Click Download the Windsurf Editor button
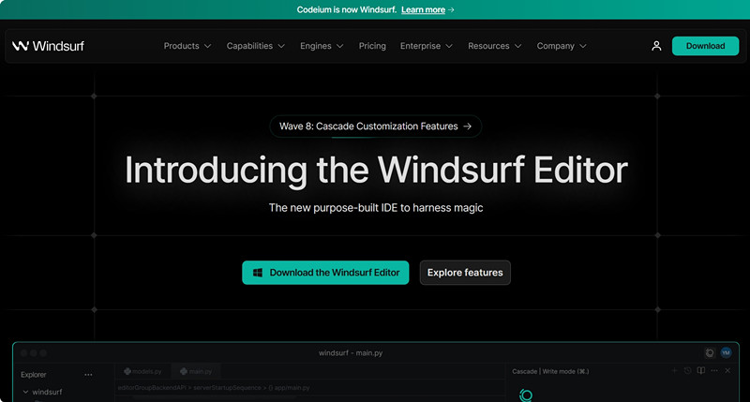Image resolution: width=750 pixels, height=402 pixels. click(325, 273)
